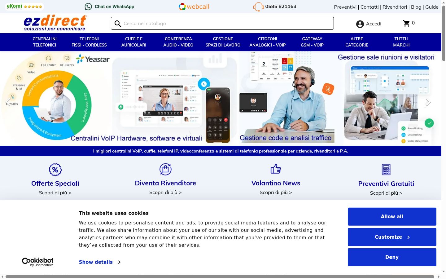
Task: Open Cuffie e Auricolari menu
Action: pos(134,42)
